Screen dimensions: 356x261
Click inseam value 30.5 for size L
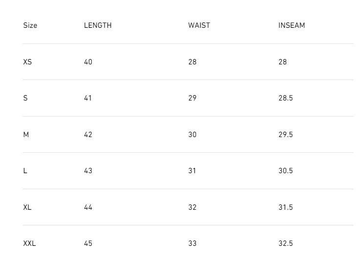pos(286,171)
